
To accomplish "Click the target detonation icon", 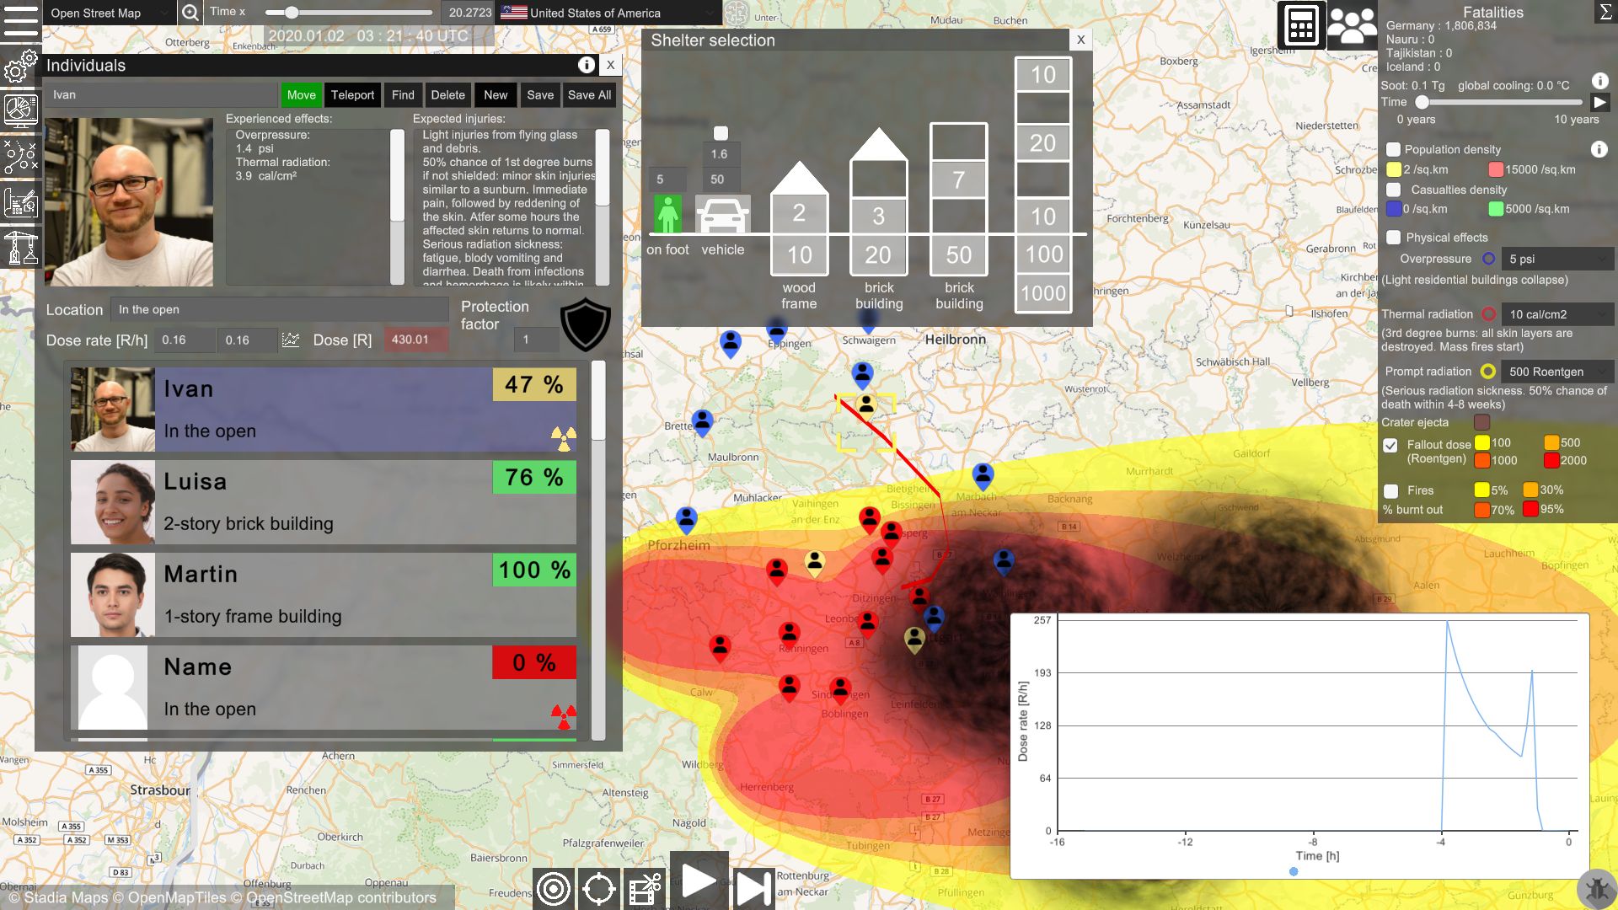I will pyautogui.click(x=554, y=889).
